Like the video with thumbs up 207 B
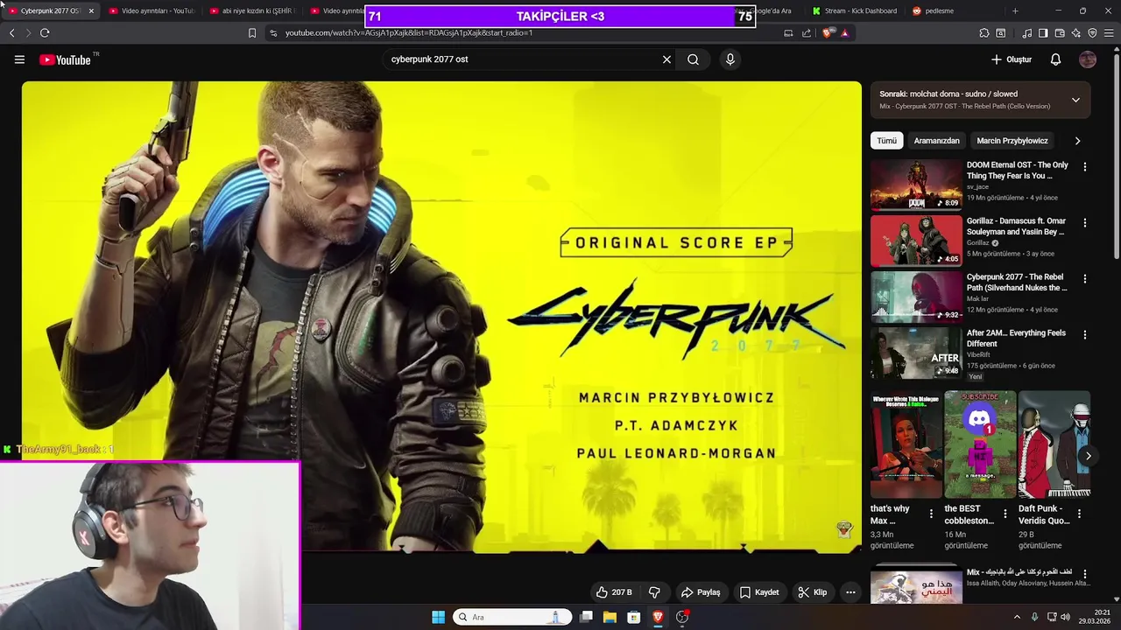1121x630 pixels. click(x=614, y=592)
